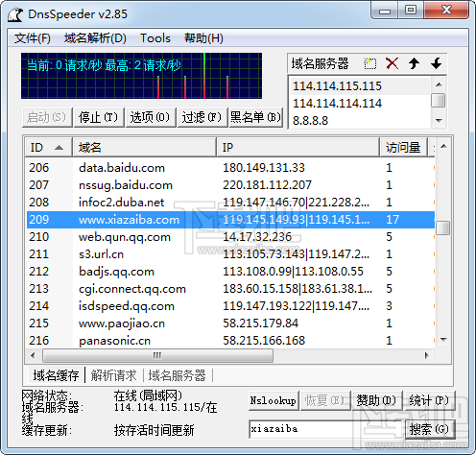Click the 停止(T) button

coord(99,117)
